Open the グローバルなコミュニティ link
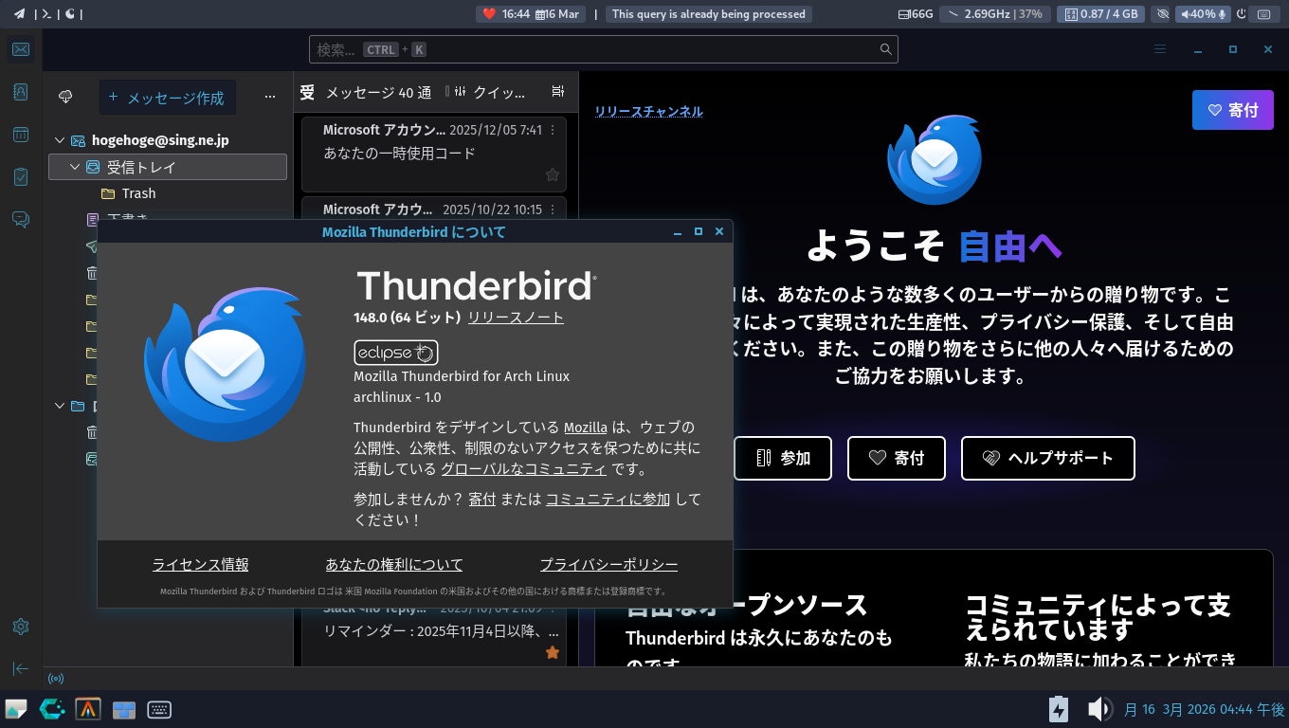 tap(524, 468)
